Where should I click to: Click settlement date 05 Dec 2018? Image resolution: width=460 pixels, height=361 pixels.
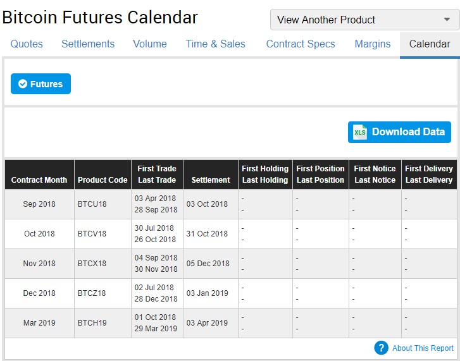point(208,264)
